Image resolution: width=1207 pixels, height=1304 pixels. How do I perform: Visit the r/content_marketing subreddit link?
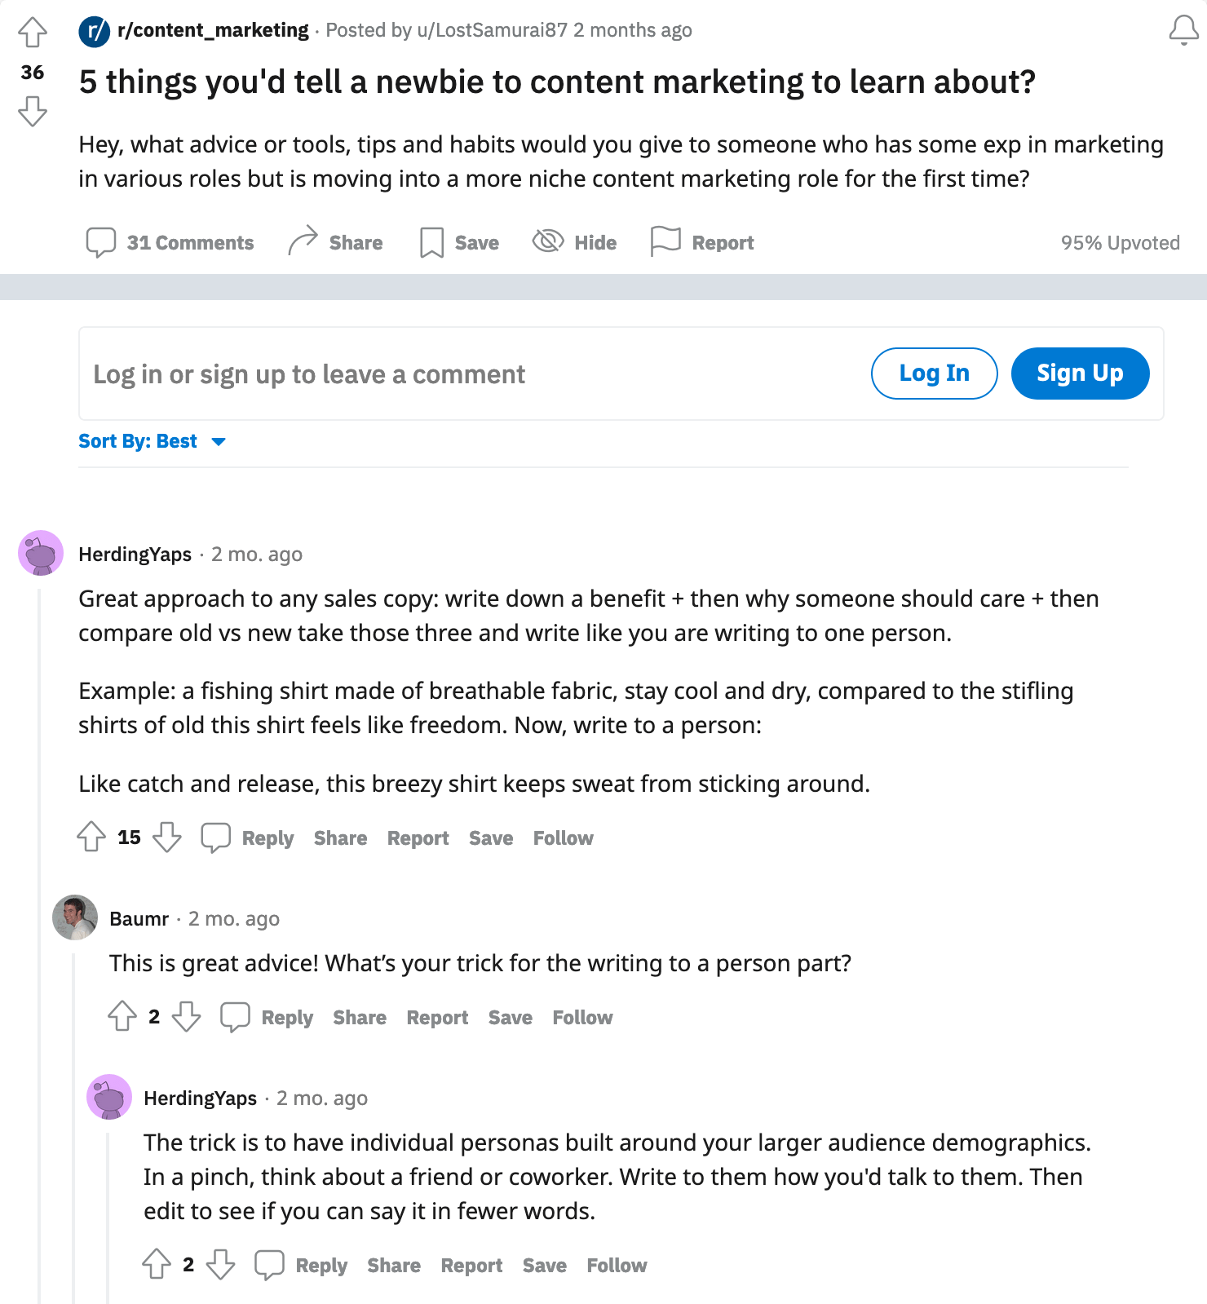coord(212,29)
